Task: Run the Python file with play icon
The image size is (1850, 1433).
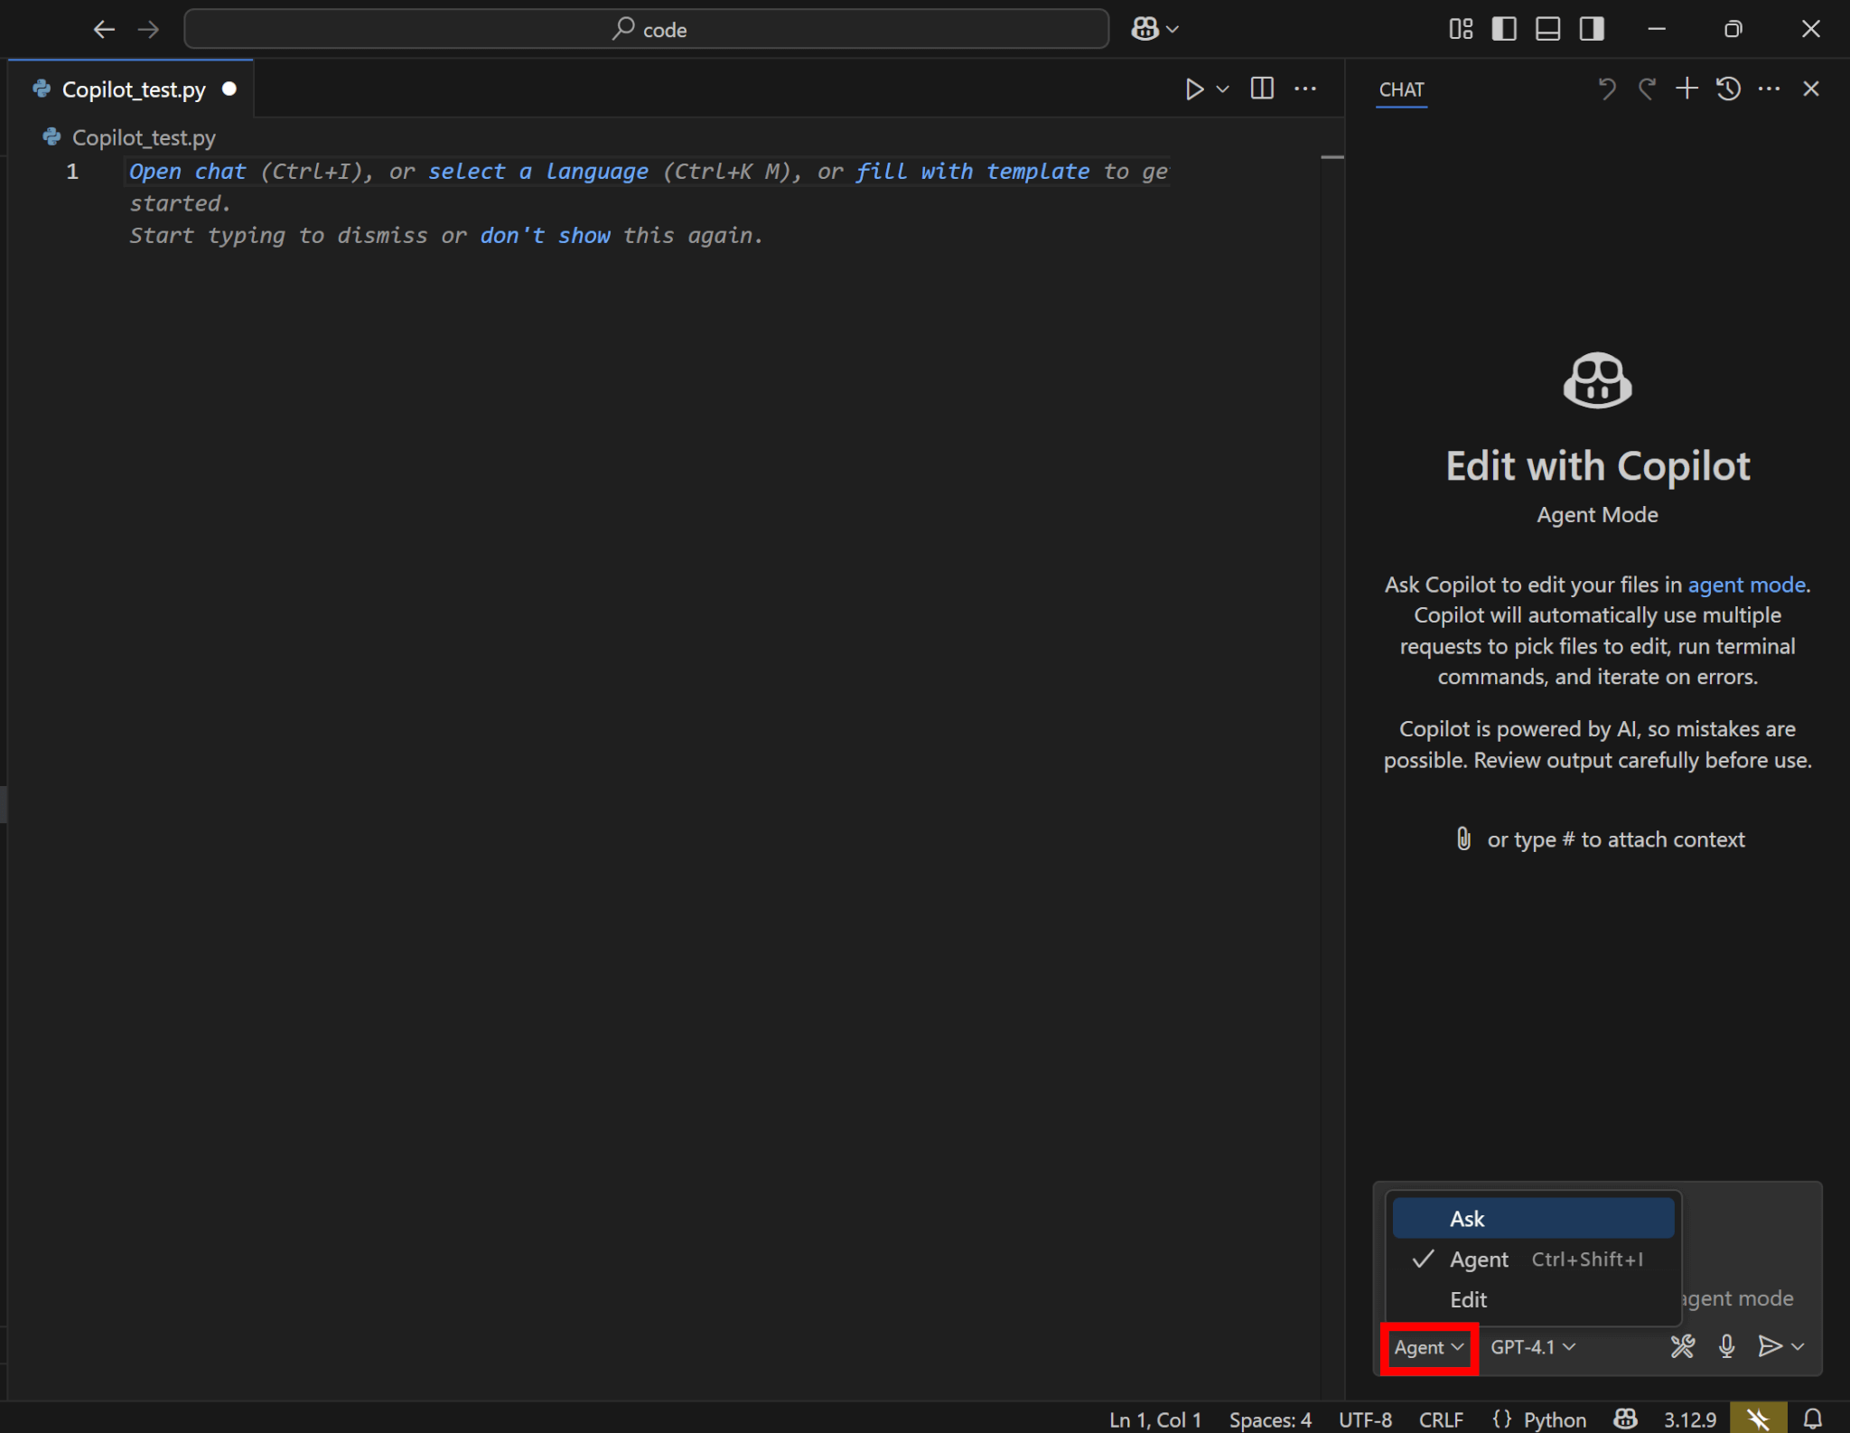Action: [x=1194, y=89]
